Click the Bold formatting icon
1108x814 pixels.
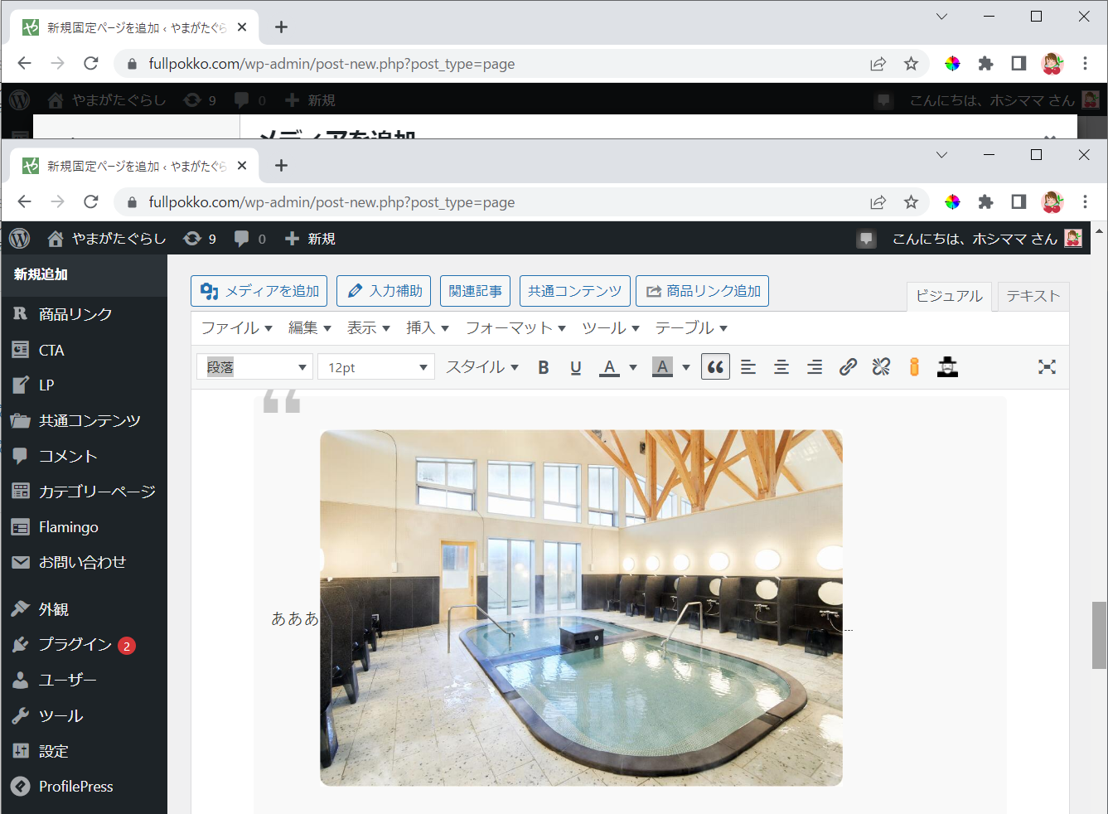(544, 367)
